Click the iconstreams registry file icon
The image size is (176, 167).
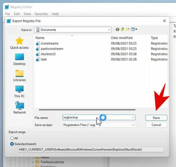[38, 43]
